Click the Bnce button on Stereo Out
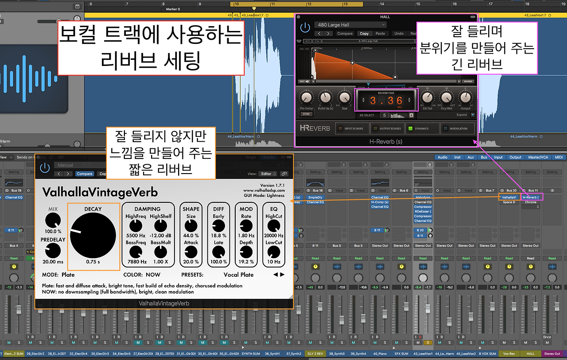The height and width of the screenshot is (360, 567). (x=548, y=337)
